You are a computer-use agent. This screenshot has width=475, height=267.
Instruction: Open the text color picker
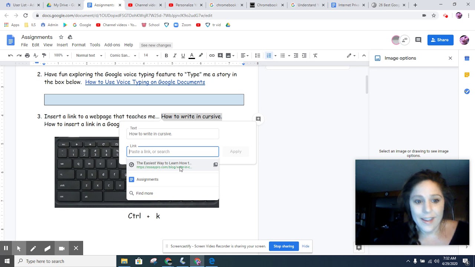192,56
